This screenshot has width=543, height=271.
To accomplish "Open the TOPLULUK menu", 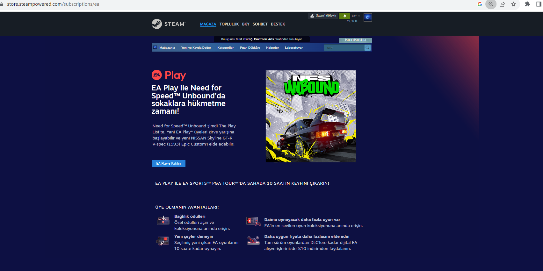I will tap(229, 24).
